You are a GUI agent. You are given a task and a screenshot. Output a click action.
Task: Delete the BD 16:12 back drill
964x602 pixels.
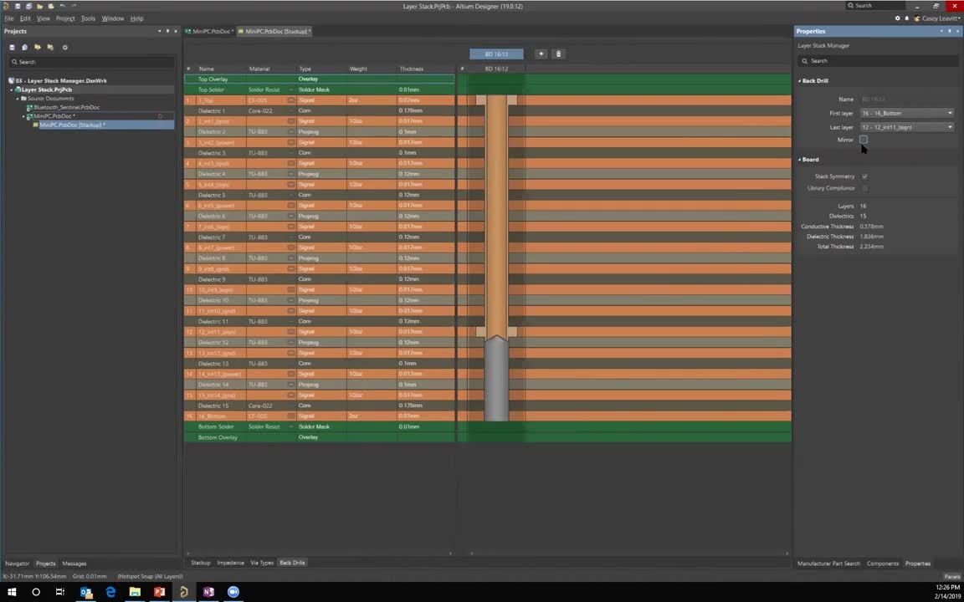tap(558, 54)
